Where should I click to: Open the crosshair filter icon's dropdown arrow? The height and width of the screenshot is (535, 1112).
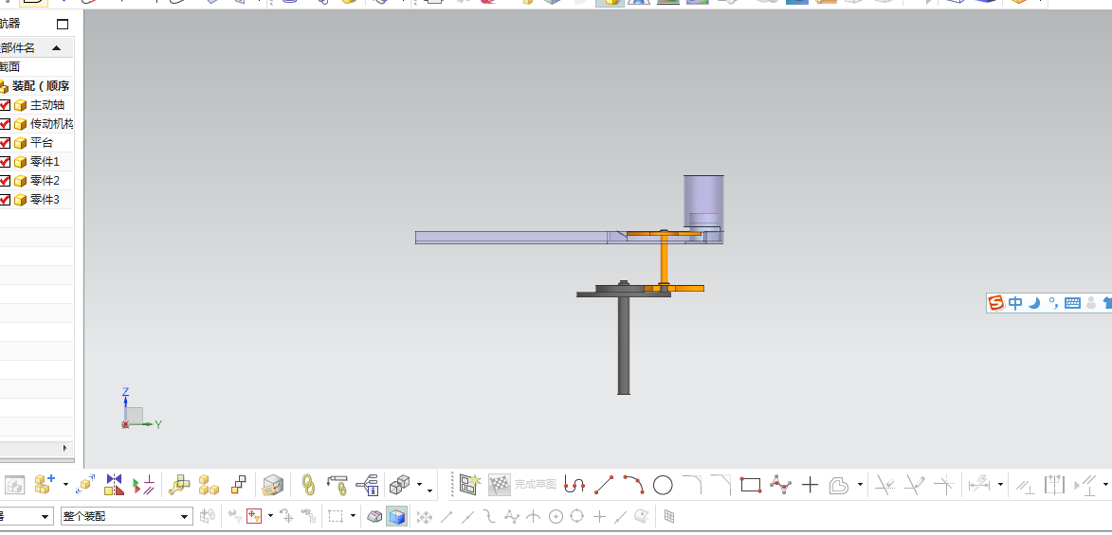point(270,516)
